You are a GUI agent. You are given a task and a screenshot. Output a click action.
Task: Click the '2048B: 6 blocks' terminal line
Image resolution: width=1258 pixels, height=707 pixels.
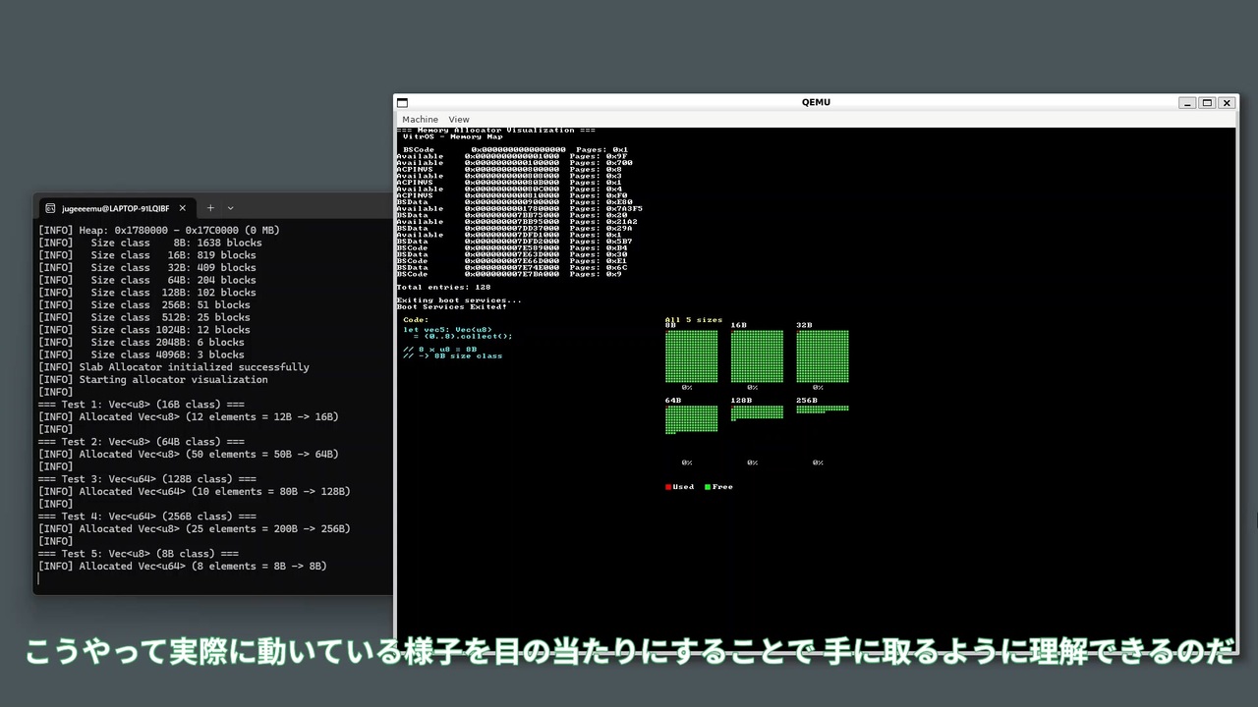(x=142, y=343)
